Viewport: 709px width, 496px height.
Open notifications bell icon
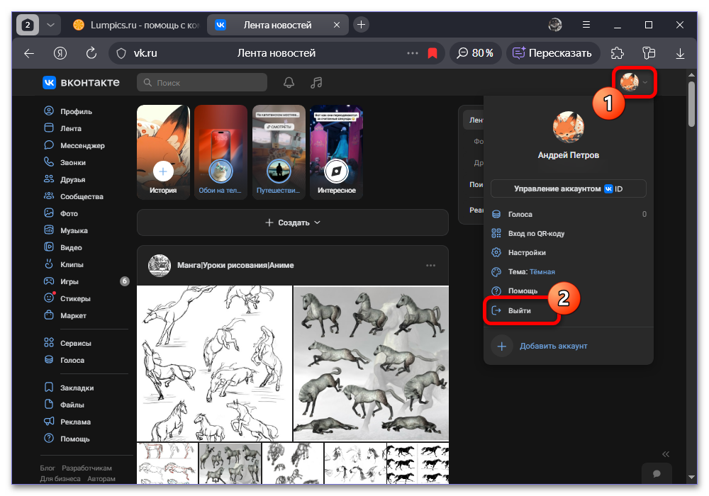[x=289, y=83]
